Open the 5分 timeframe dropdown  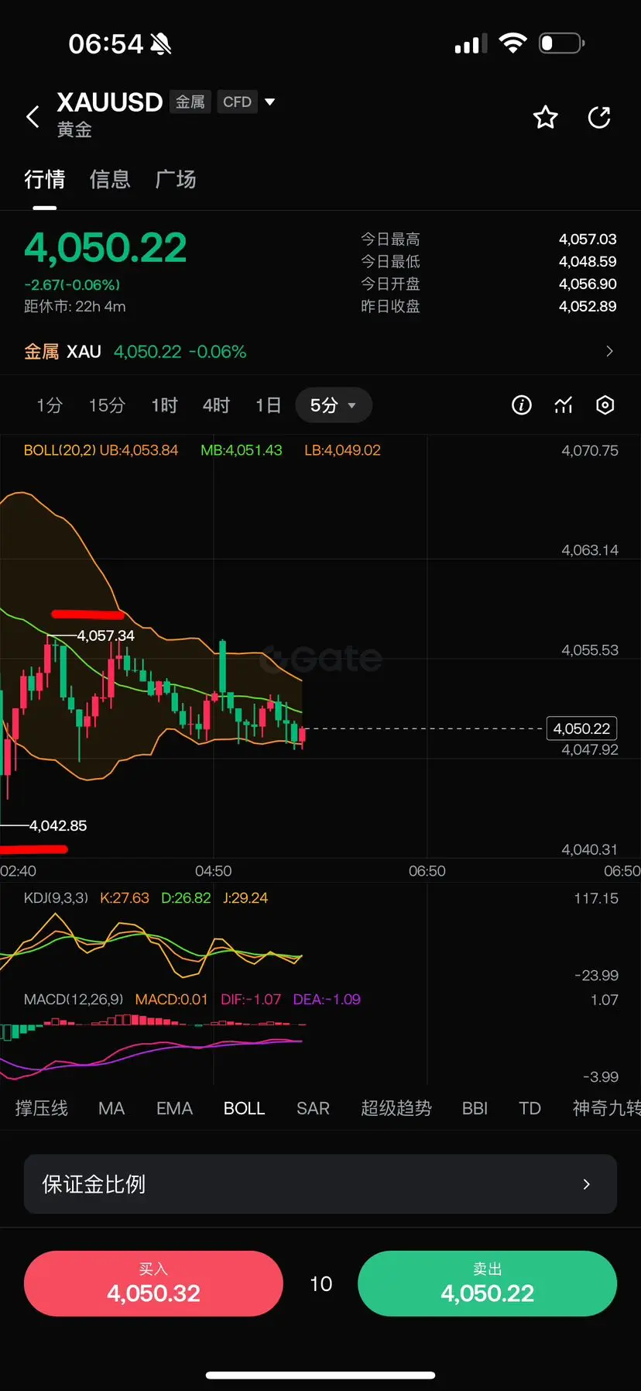tap(334, 405)
